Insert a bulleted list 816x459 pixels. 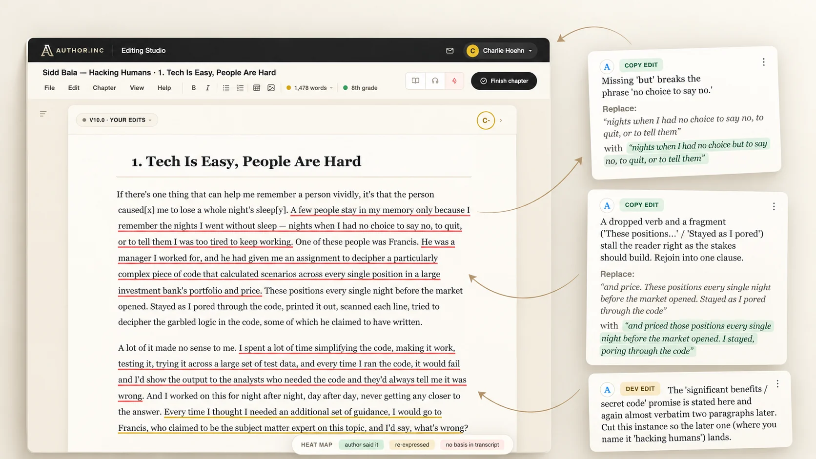(x=226, y=88)
